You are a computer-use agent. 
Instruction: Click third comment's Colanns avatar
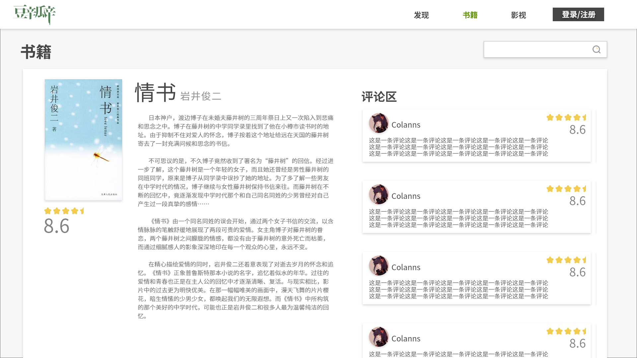point(379,266)
